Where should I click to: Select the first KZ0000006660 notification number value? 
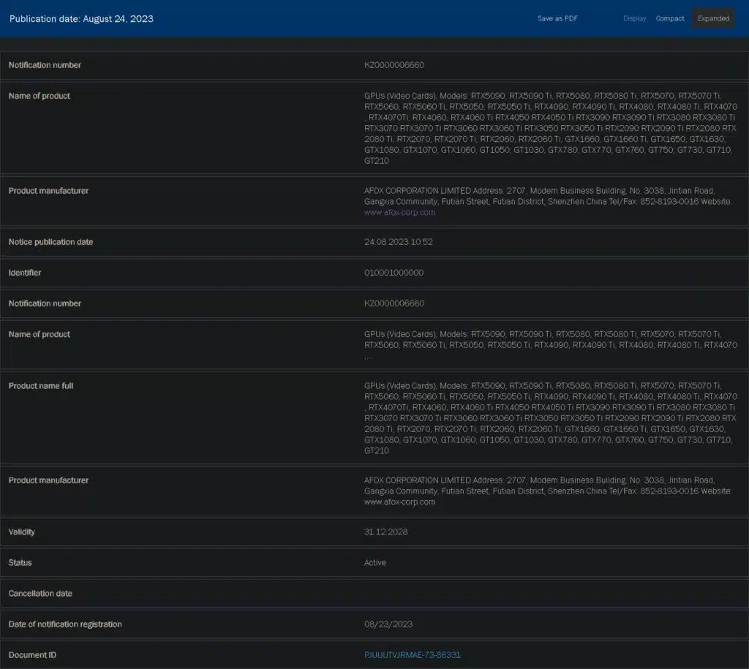click(x=394, y=65)
